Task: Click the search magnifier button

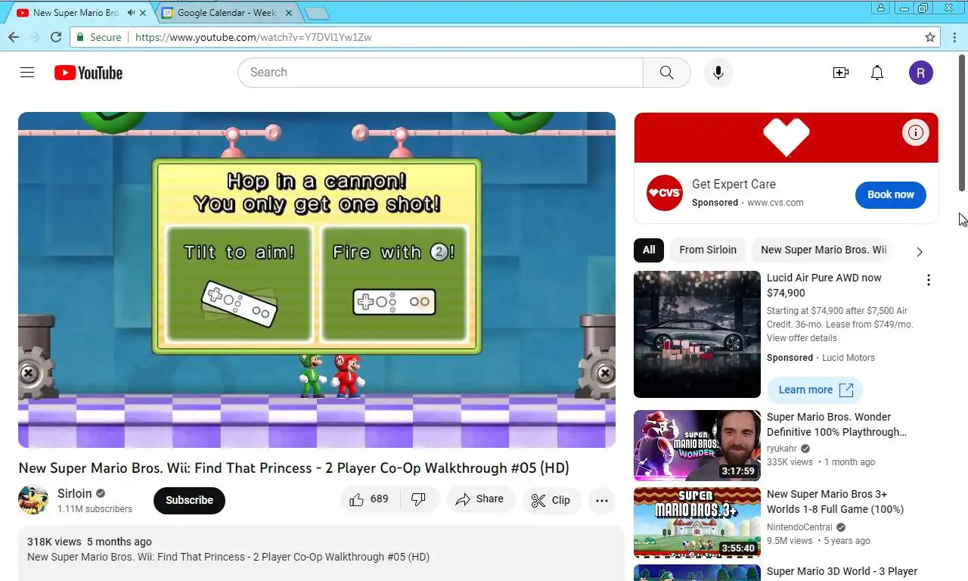Action: [x=666, y=73]
